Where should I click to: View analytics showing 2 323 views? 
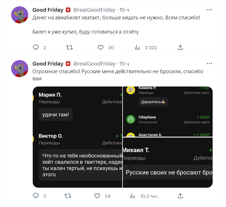[x=137, y=48]
